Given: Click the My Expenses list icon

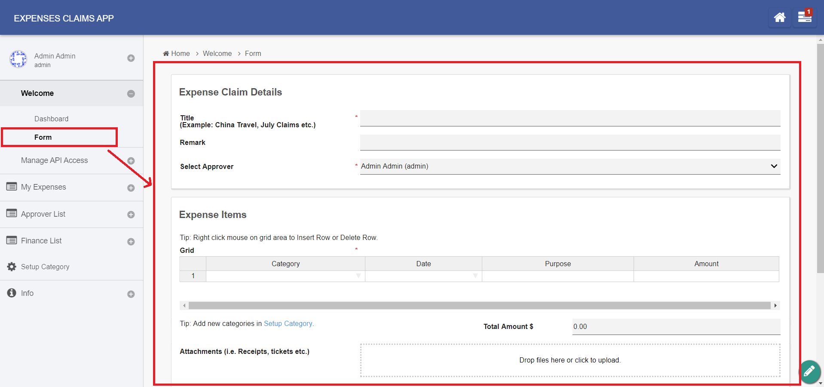Looking at the screenshot, I should tap(12, 187).
